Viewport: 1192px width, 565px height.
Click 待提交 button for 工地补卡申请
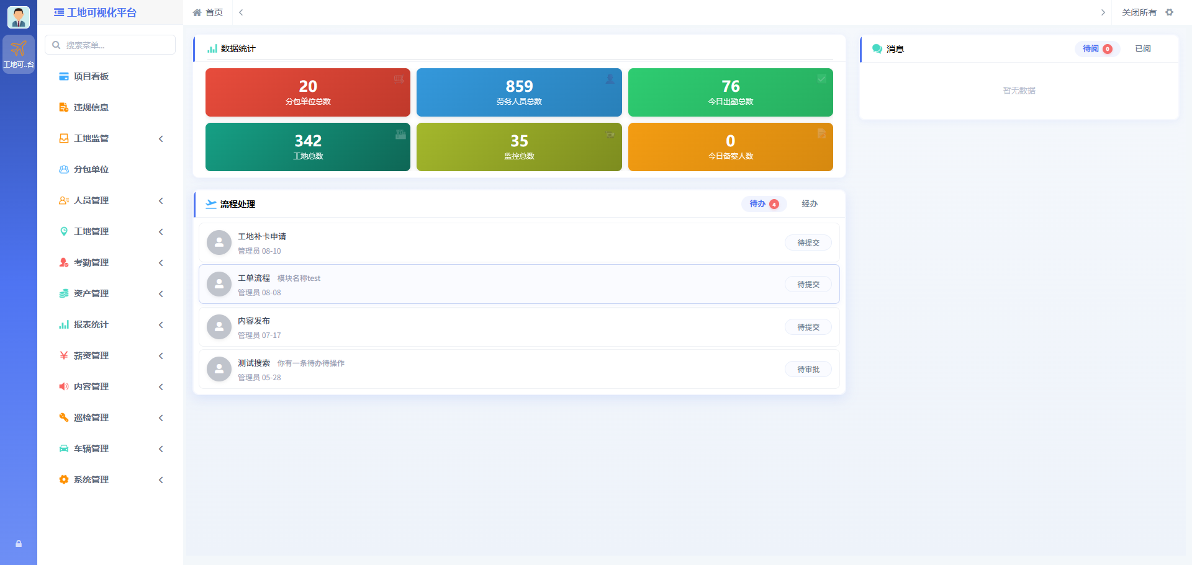click(808, 242)
